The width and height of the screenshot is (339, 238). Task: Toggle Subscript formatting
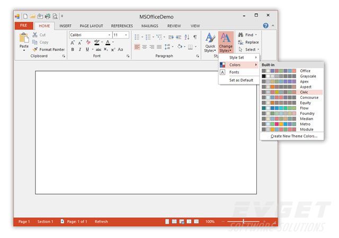click(106, 50)
